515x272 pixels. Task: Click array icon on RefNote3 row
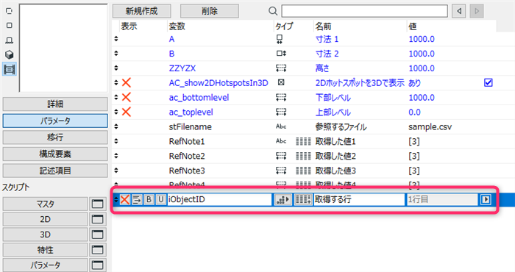pos(303,171)
